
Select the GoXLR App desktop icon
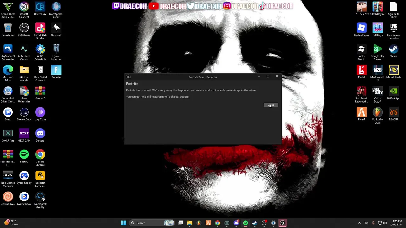[8, 136]
